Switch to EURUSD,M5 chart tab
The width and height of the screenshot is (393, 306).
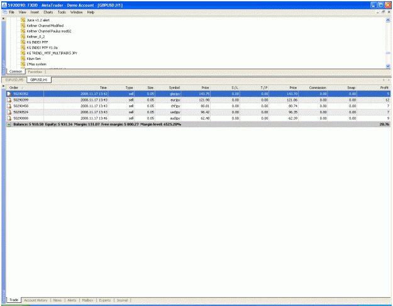pyautogui.click(x=14, y=80)
